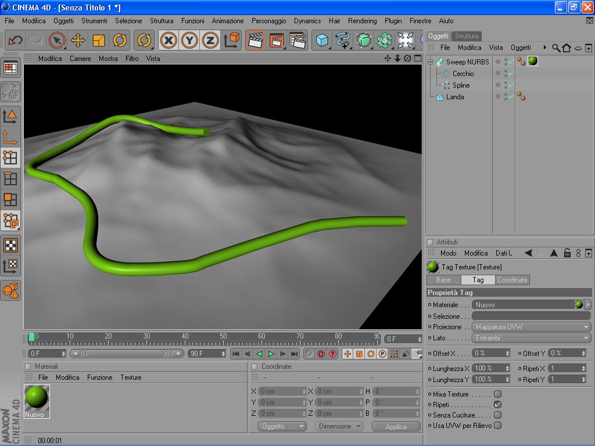
Task: Switch to the Struttura tab
Action: (467, 36)
